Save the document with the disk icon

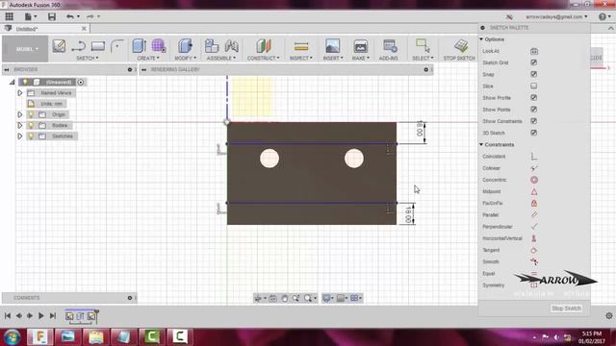pyautogui.click(x=51, y=16)
